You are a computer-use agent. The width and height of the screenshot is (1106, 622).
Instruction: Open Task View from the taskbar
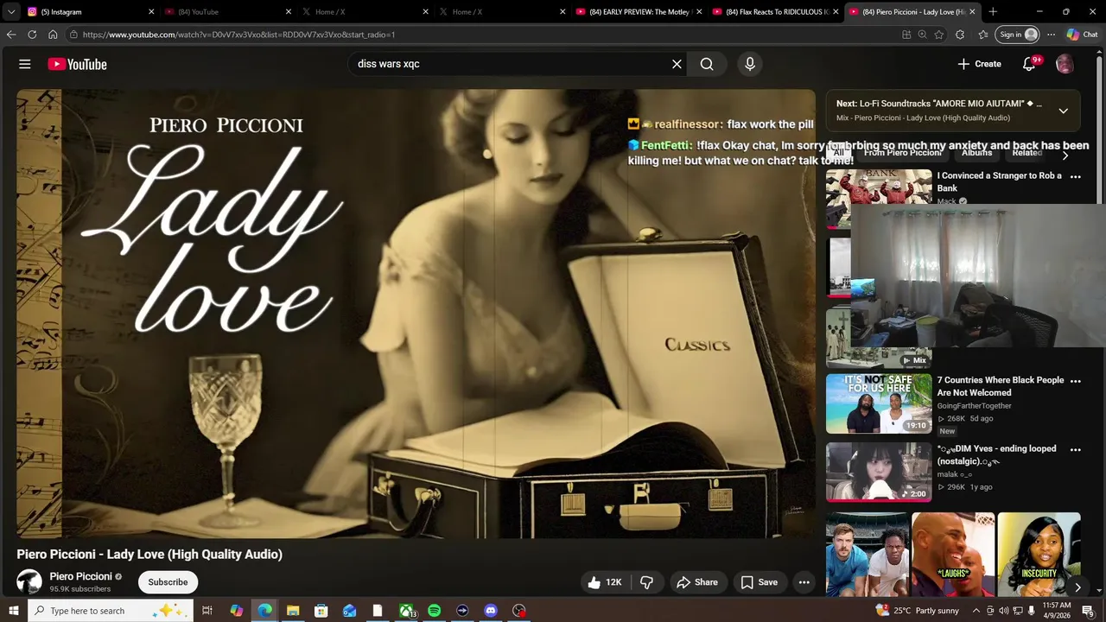[207, 611]
